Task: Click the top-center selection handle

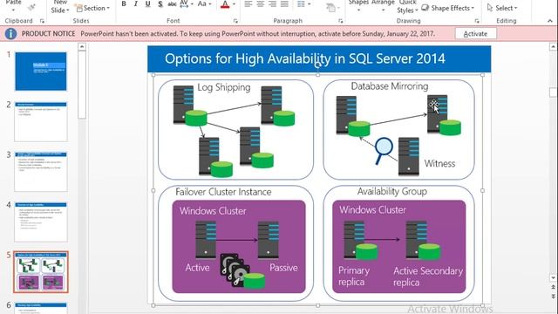Action: click(317, 75)
